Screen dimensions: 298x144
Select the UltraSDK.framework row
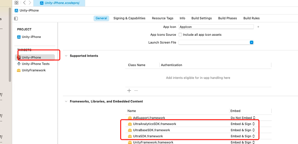point(198,136)
